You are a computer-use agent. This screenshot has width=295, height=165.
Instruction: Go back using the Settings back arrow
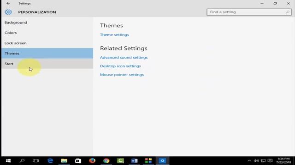[x=8, y=3]
